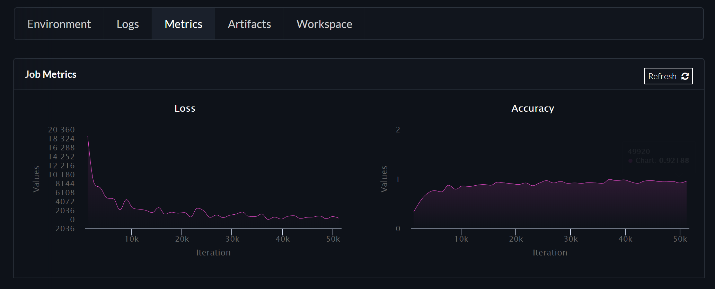Viewport: 715px width, 289px height.
Task: Click the end of the Accuracy curve
Action: click(686, 181)
